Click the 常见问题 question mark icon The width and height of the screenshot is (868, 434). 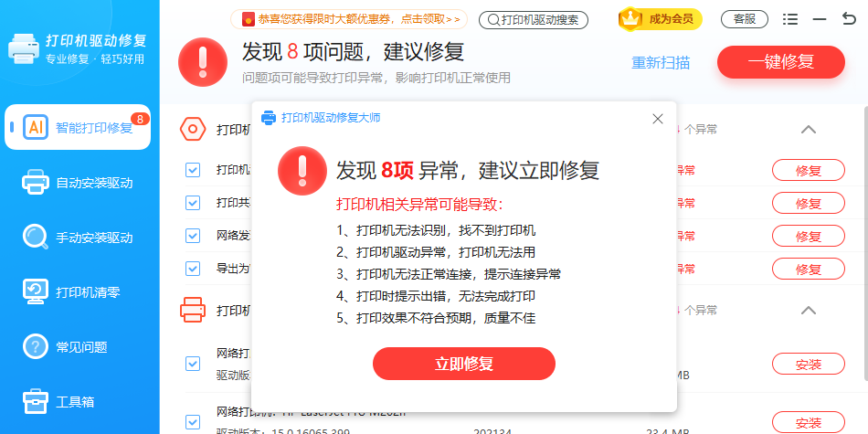click(x=36, y=347)
